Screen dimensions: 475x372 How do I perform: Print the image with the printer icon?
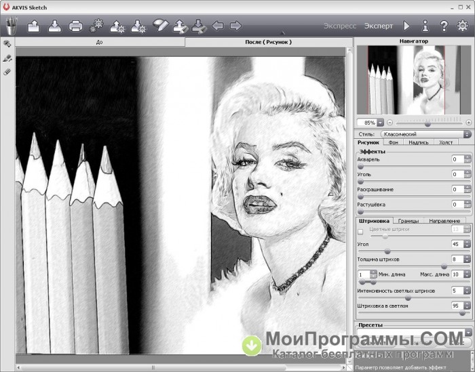click(75, 26)
